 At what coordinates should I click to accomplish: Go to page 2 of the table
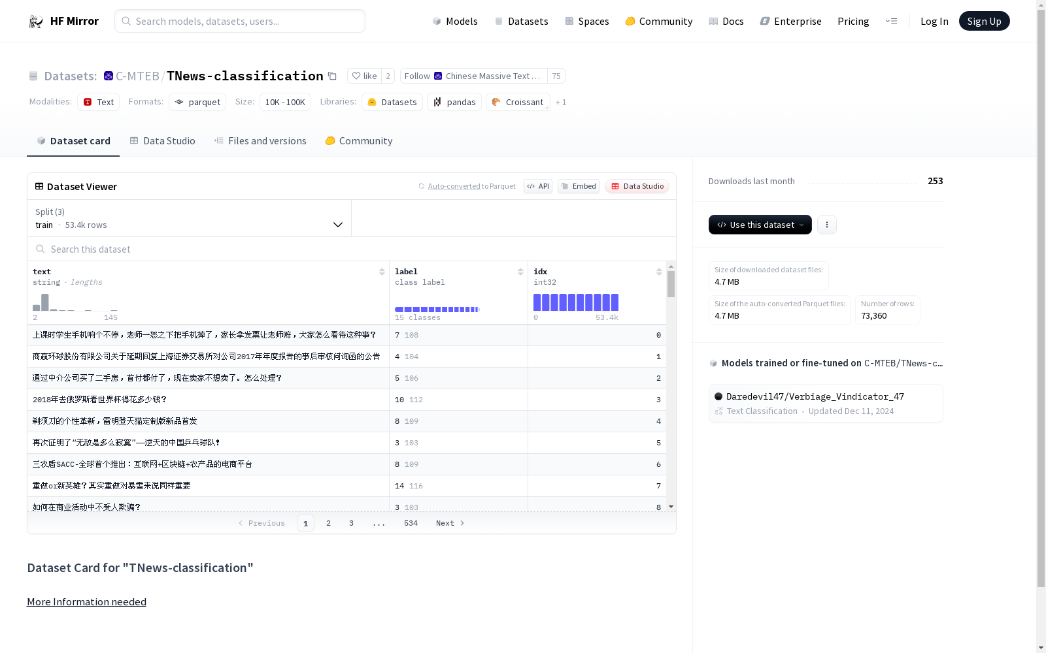[328, 523]
